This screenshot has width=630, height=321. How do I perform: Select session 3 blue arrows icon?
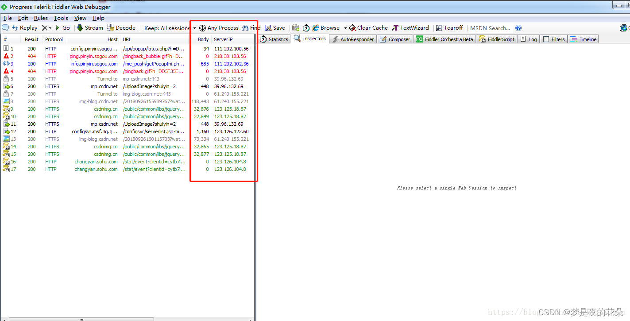(x=6, y=64)
